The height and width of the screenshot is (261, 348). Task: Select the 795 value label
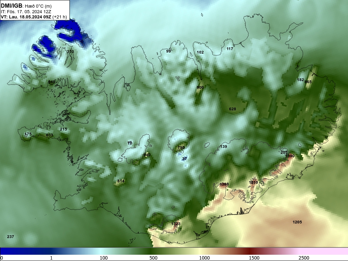[x=181, y=148]
